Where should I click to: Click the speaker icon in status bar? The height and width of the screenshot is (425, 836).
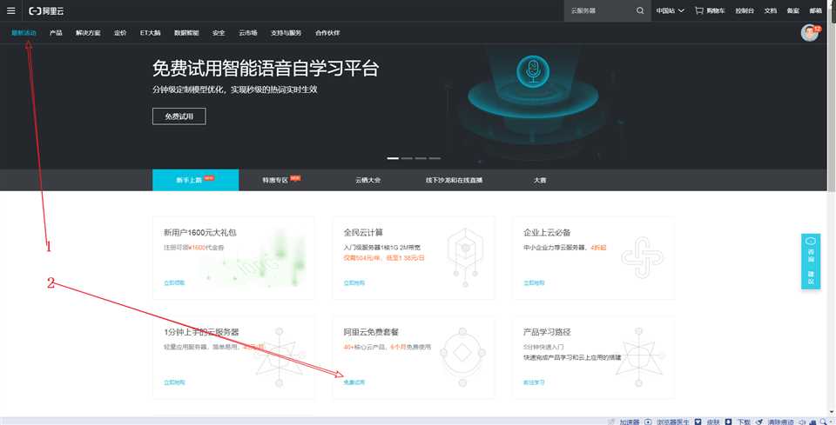tap(803, 422)
